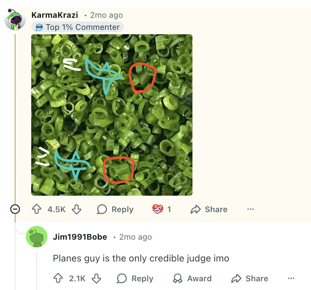Reply to KarmaKrazi's comment

click(x=115, y=209)
